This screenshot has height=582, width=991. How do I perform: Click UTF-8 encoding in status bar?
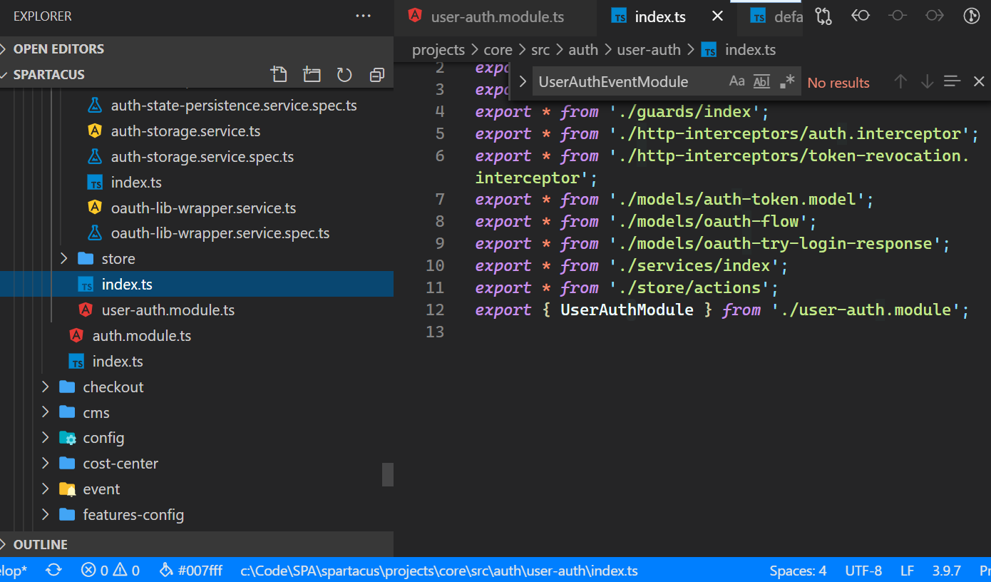coord(863,571)
